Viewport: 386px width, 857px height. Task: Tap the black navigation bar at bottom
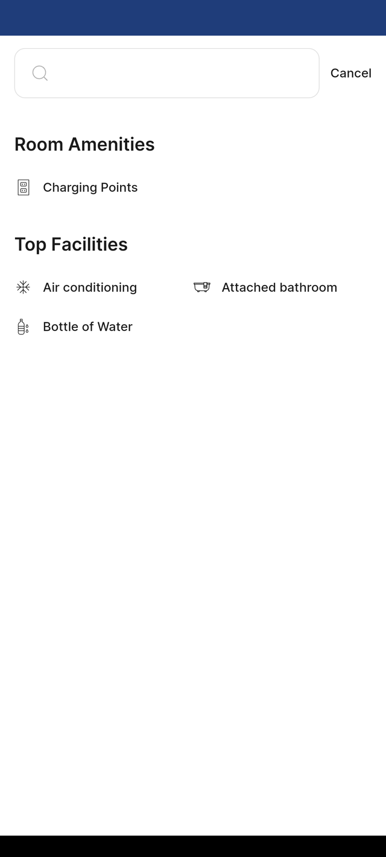pyautogui.click(x=193, y=846)
